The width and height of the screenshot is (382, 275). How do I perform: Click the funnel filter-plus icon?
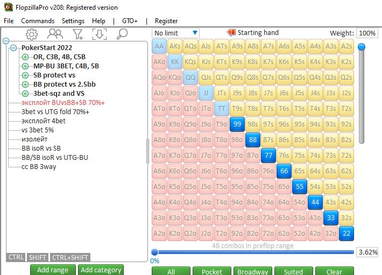(x=78, y=34)
